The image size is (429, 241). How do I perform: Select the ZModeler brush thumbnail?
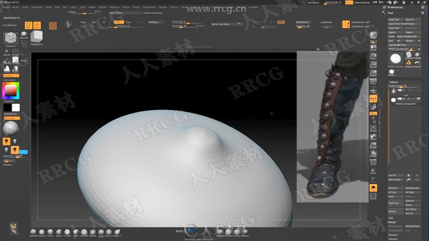pyautogui.click(x=10, y=39)
